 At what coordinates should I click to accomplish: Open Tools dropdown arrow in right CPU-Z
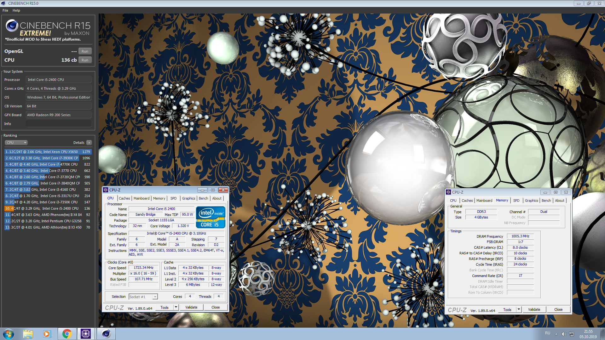click(519, 310)
